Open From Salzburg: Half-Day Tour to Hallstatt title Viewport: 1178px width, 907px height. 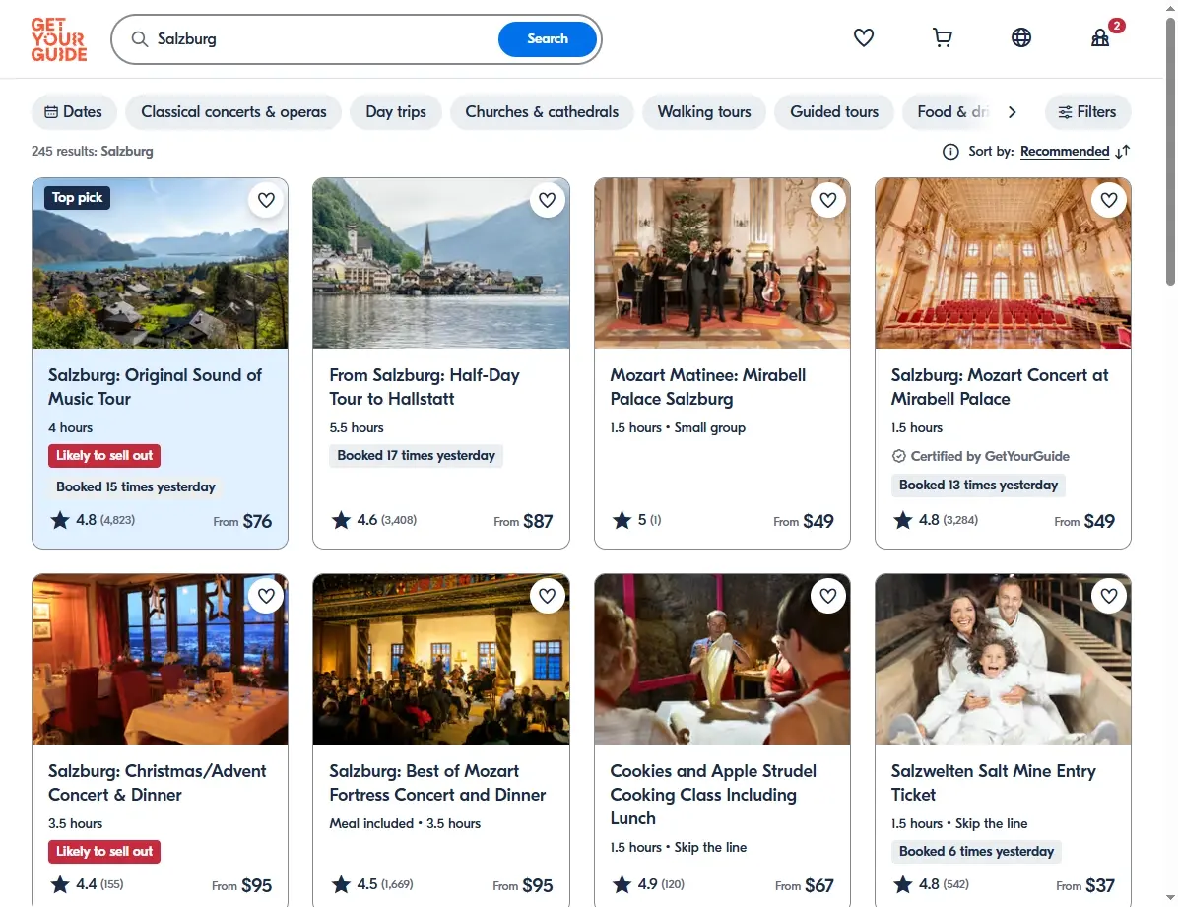click(x=425, y=387)
